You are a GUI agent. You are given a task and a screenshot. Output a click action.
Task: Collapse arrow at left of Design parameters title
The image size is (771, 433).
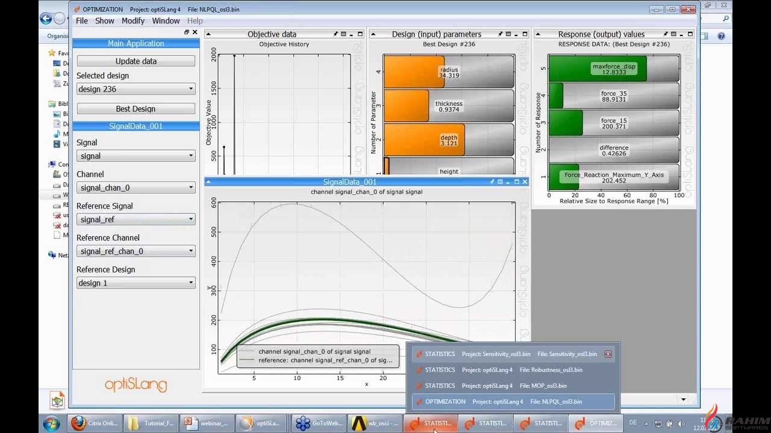tap(373, 34)
